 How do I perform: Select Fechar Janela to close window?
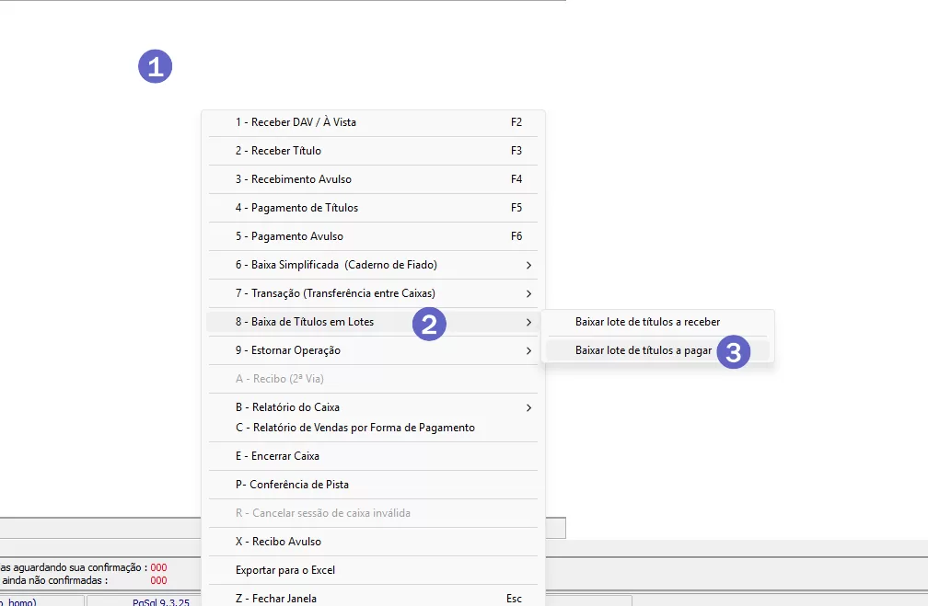[x=276, y=599]
